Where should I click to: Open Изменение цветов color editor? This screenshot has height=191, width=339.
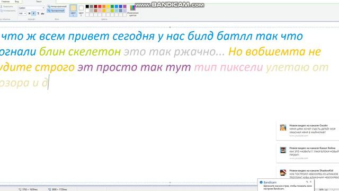coord(132,11)
